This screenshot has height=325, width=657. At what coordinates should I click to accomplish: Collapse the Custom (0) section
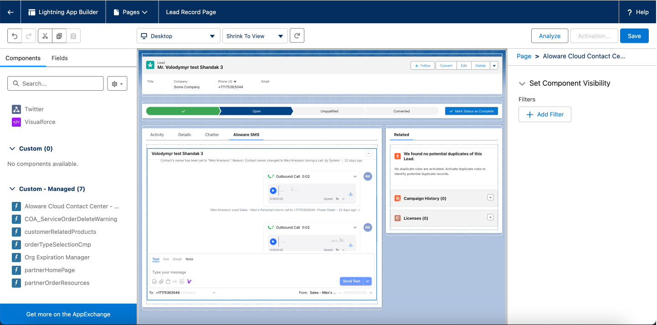pos(13,149)
